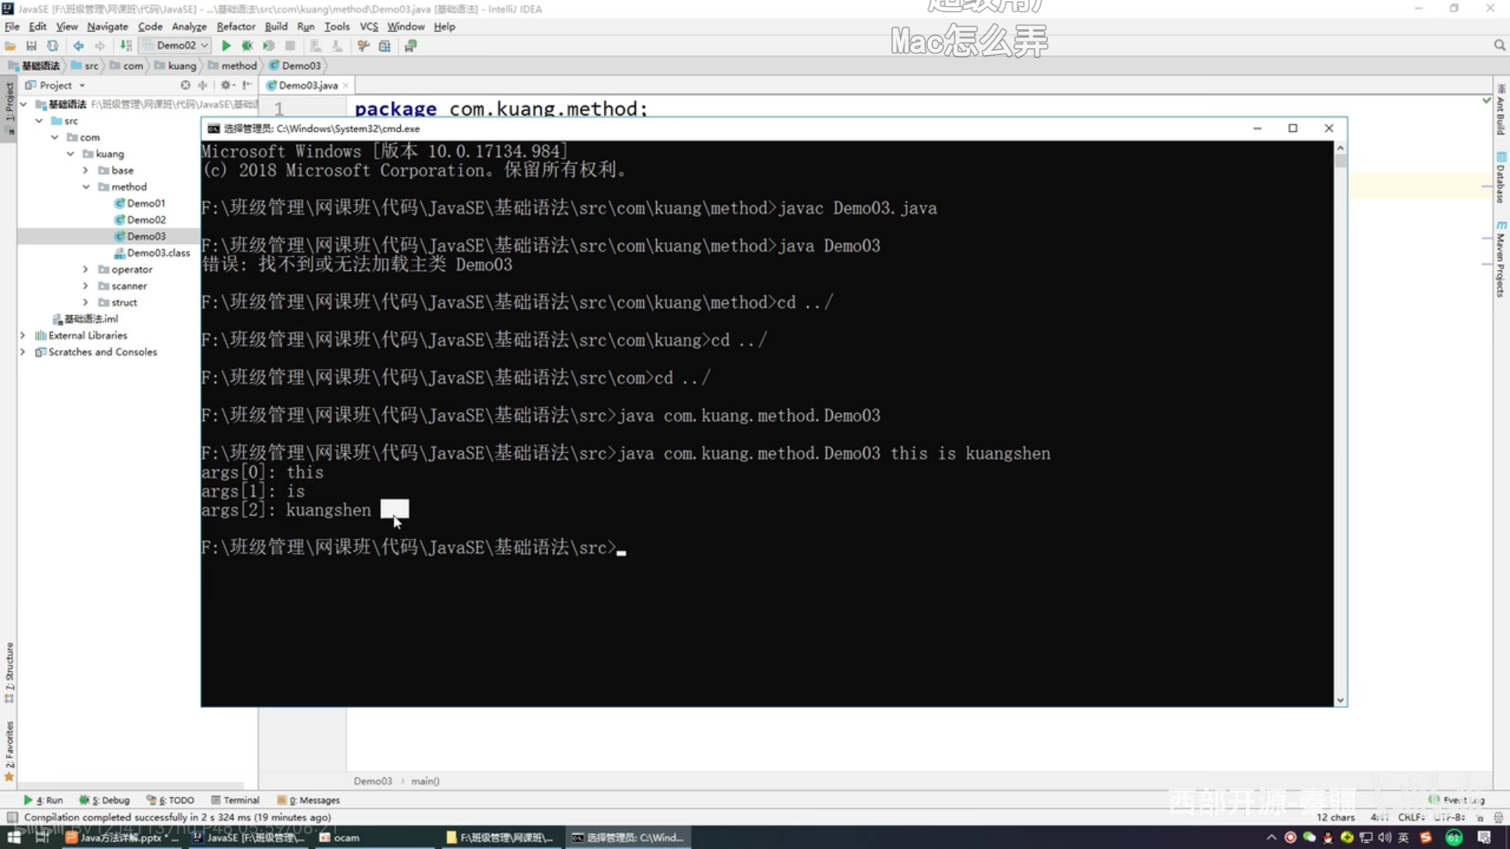Toggle the Maven Projects side panel
The height and width of the screenshot is (849, 1510).
1501,259
